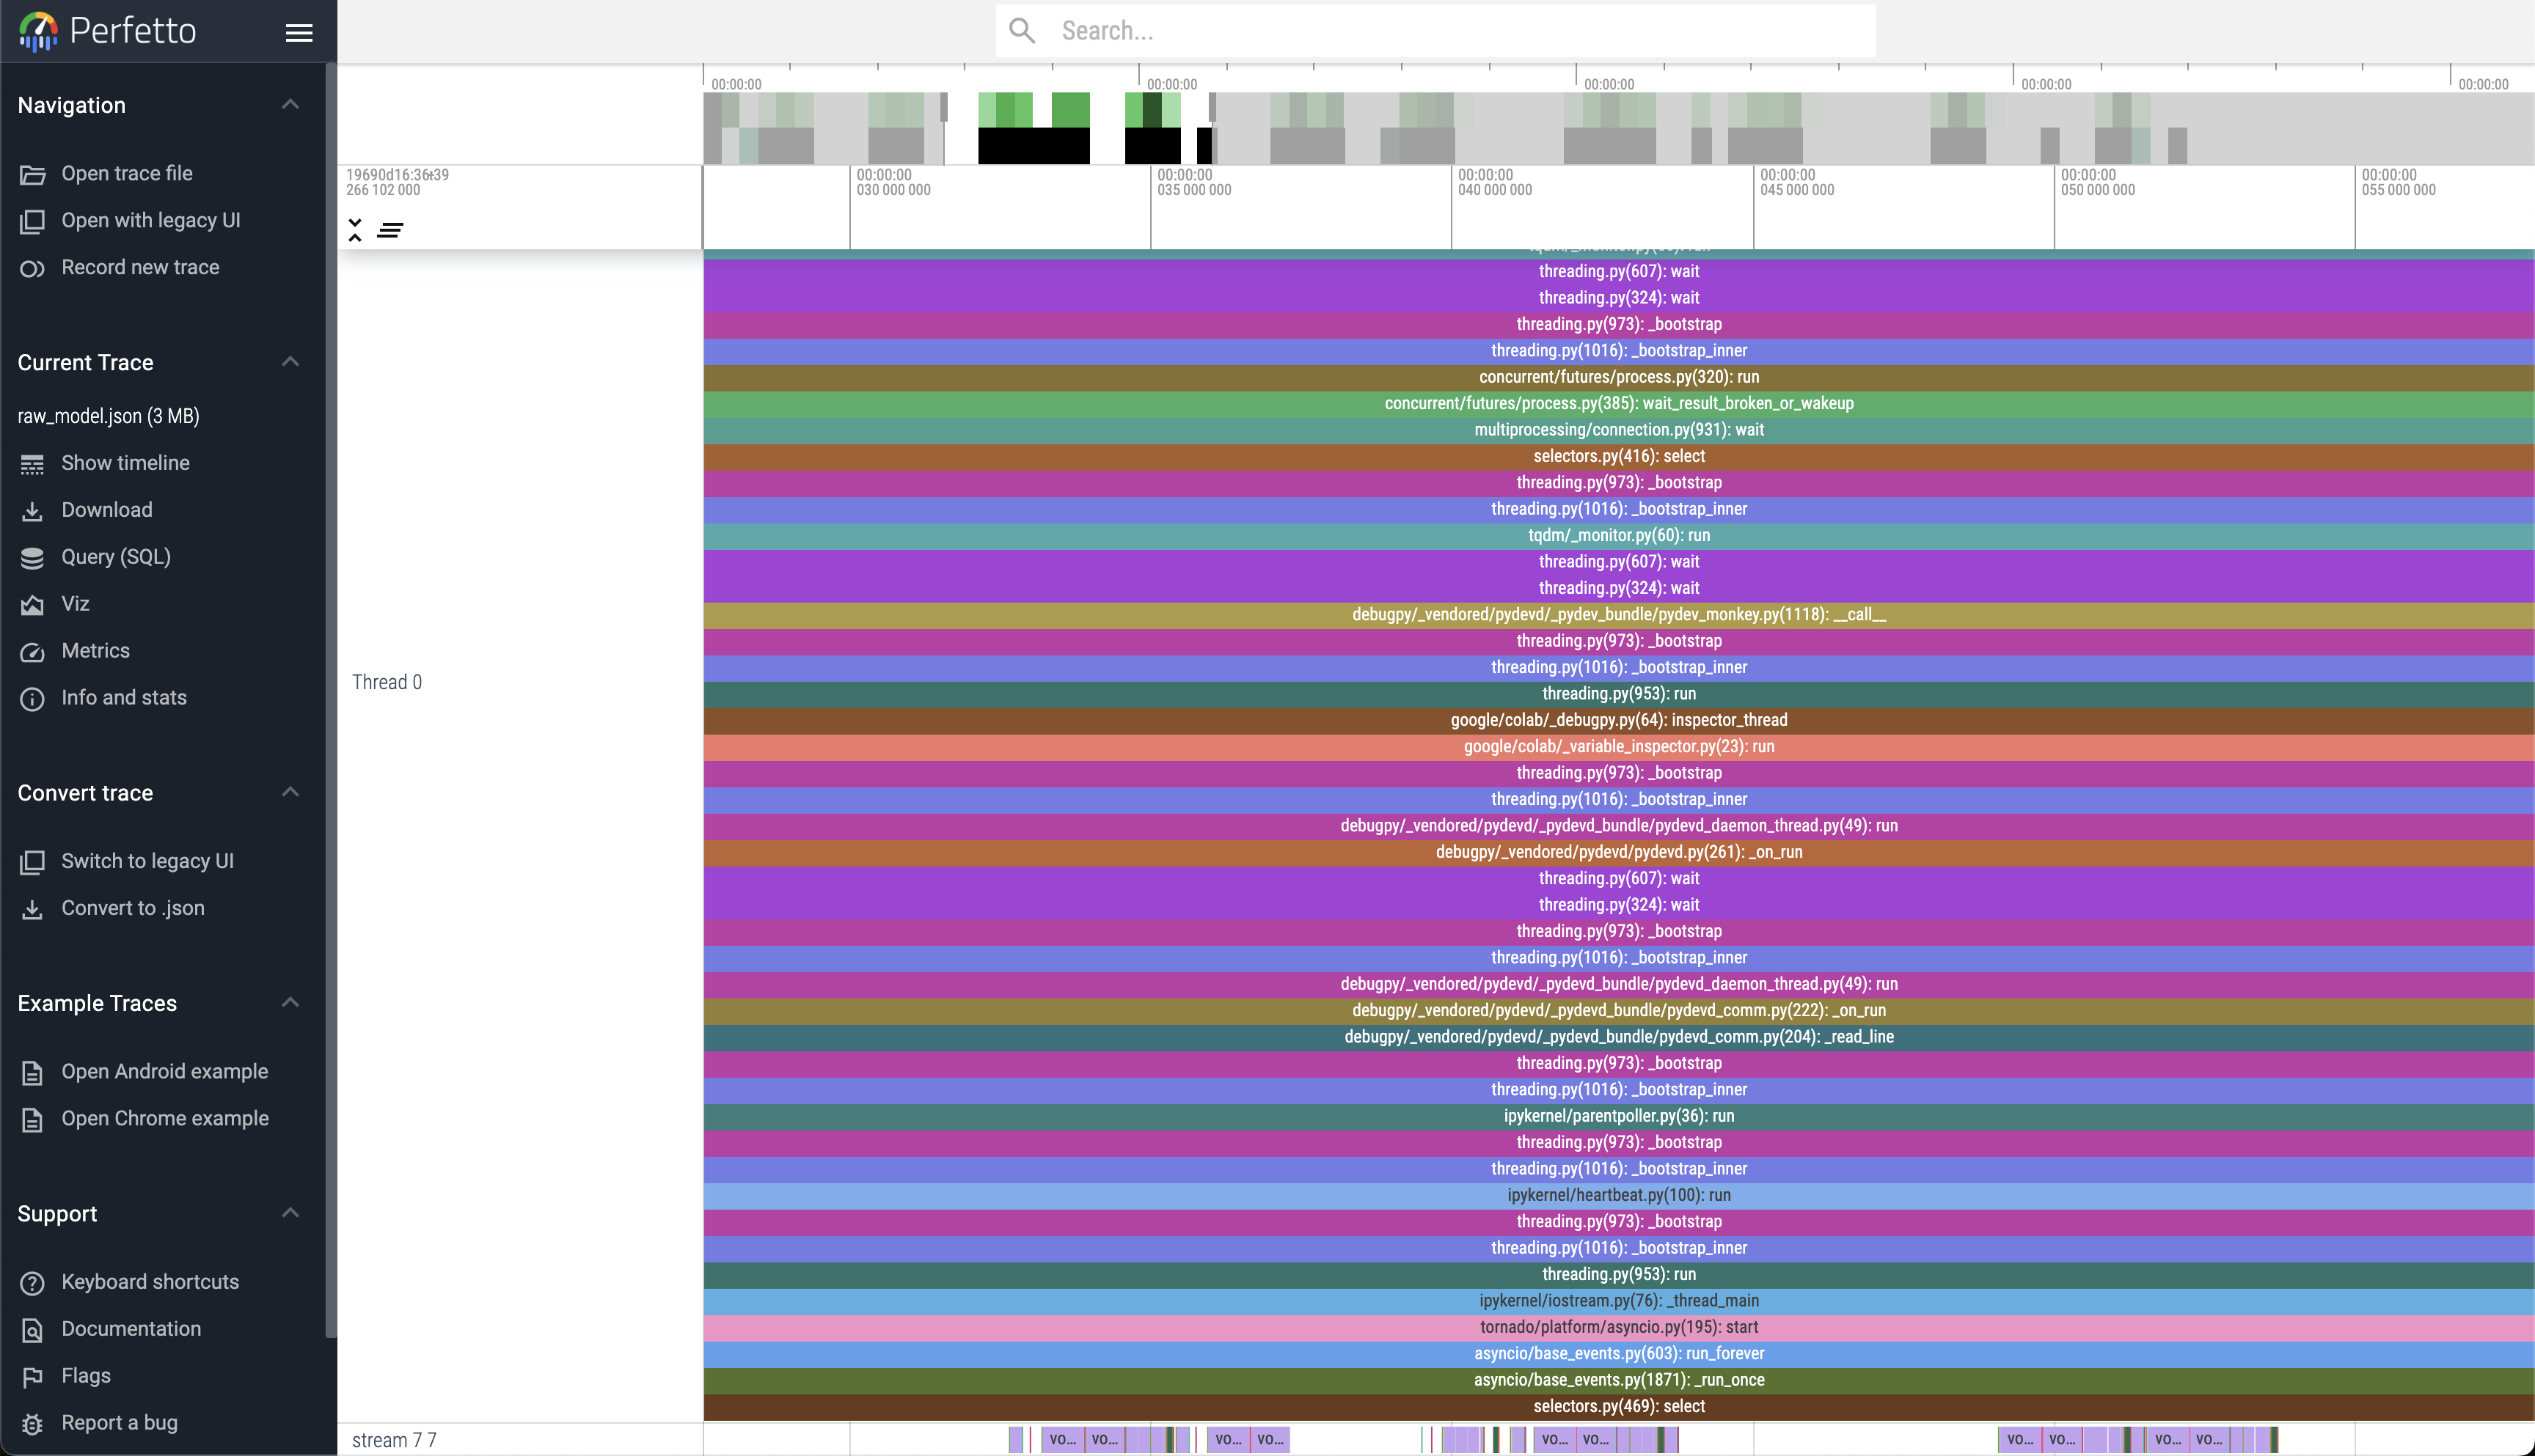Open Keyboard shortcuts link
This screenshot has height=1456, width=2535.
(x=150, y=1282)
